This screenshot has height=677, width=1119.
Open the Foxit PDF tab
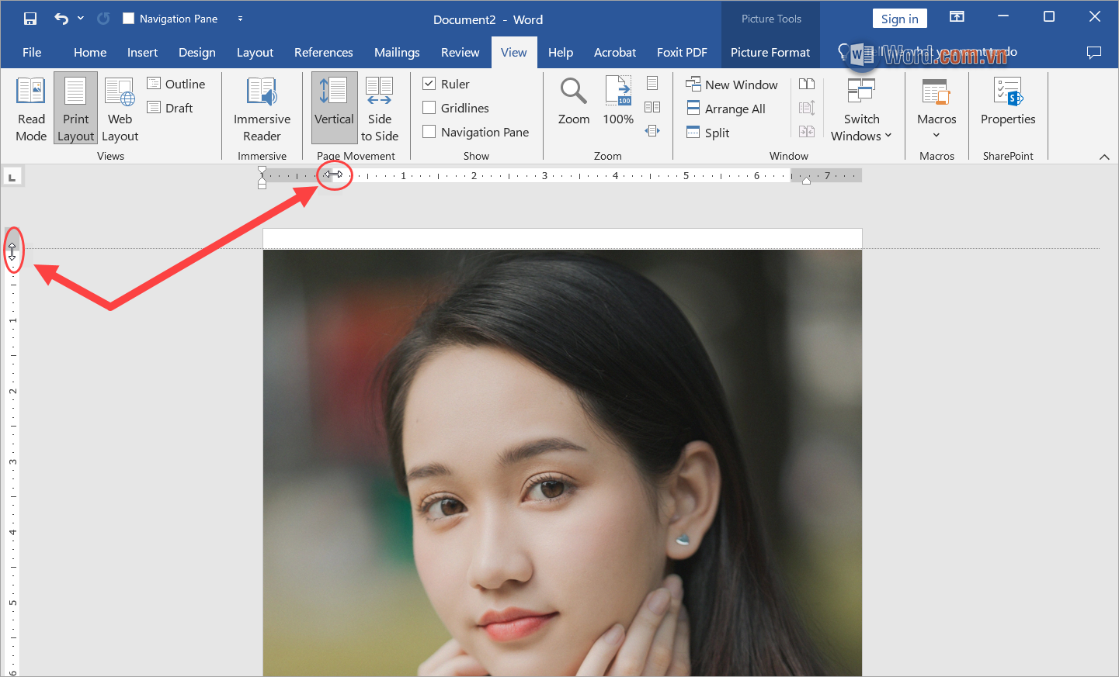click(x=682, y=52)
